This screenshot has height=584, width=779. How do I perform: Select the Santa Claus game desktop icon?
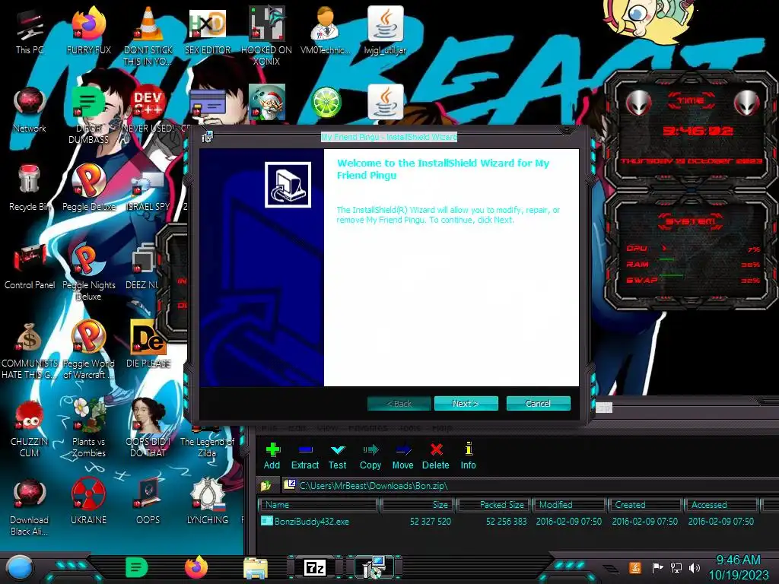pyautogui.click(x=267, y=103)
